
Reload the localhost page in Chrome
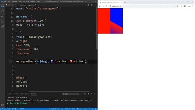click(x=106, y=6)
